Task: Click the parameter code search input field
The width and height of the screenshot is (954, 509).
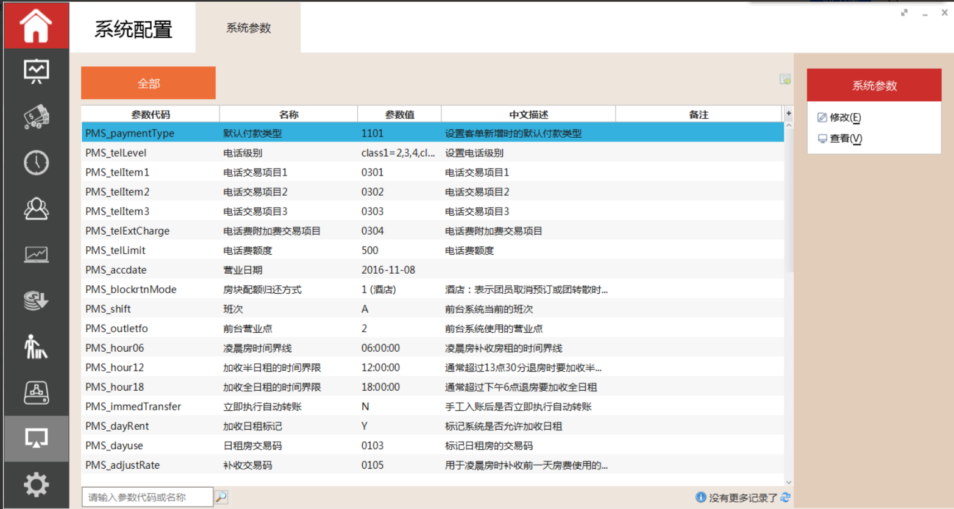Action: [x=148, y=497]
